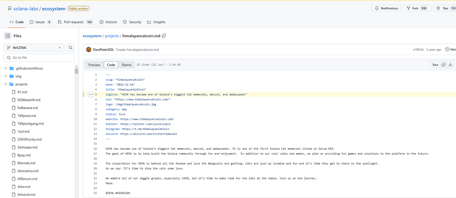Fork the repository
456x198 pixels.
(x=417, y=8)
